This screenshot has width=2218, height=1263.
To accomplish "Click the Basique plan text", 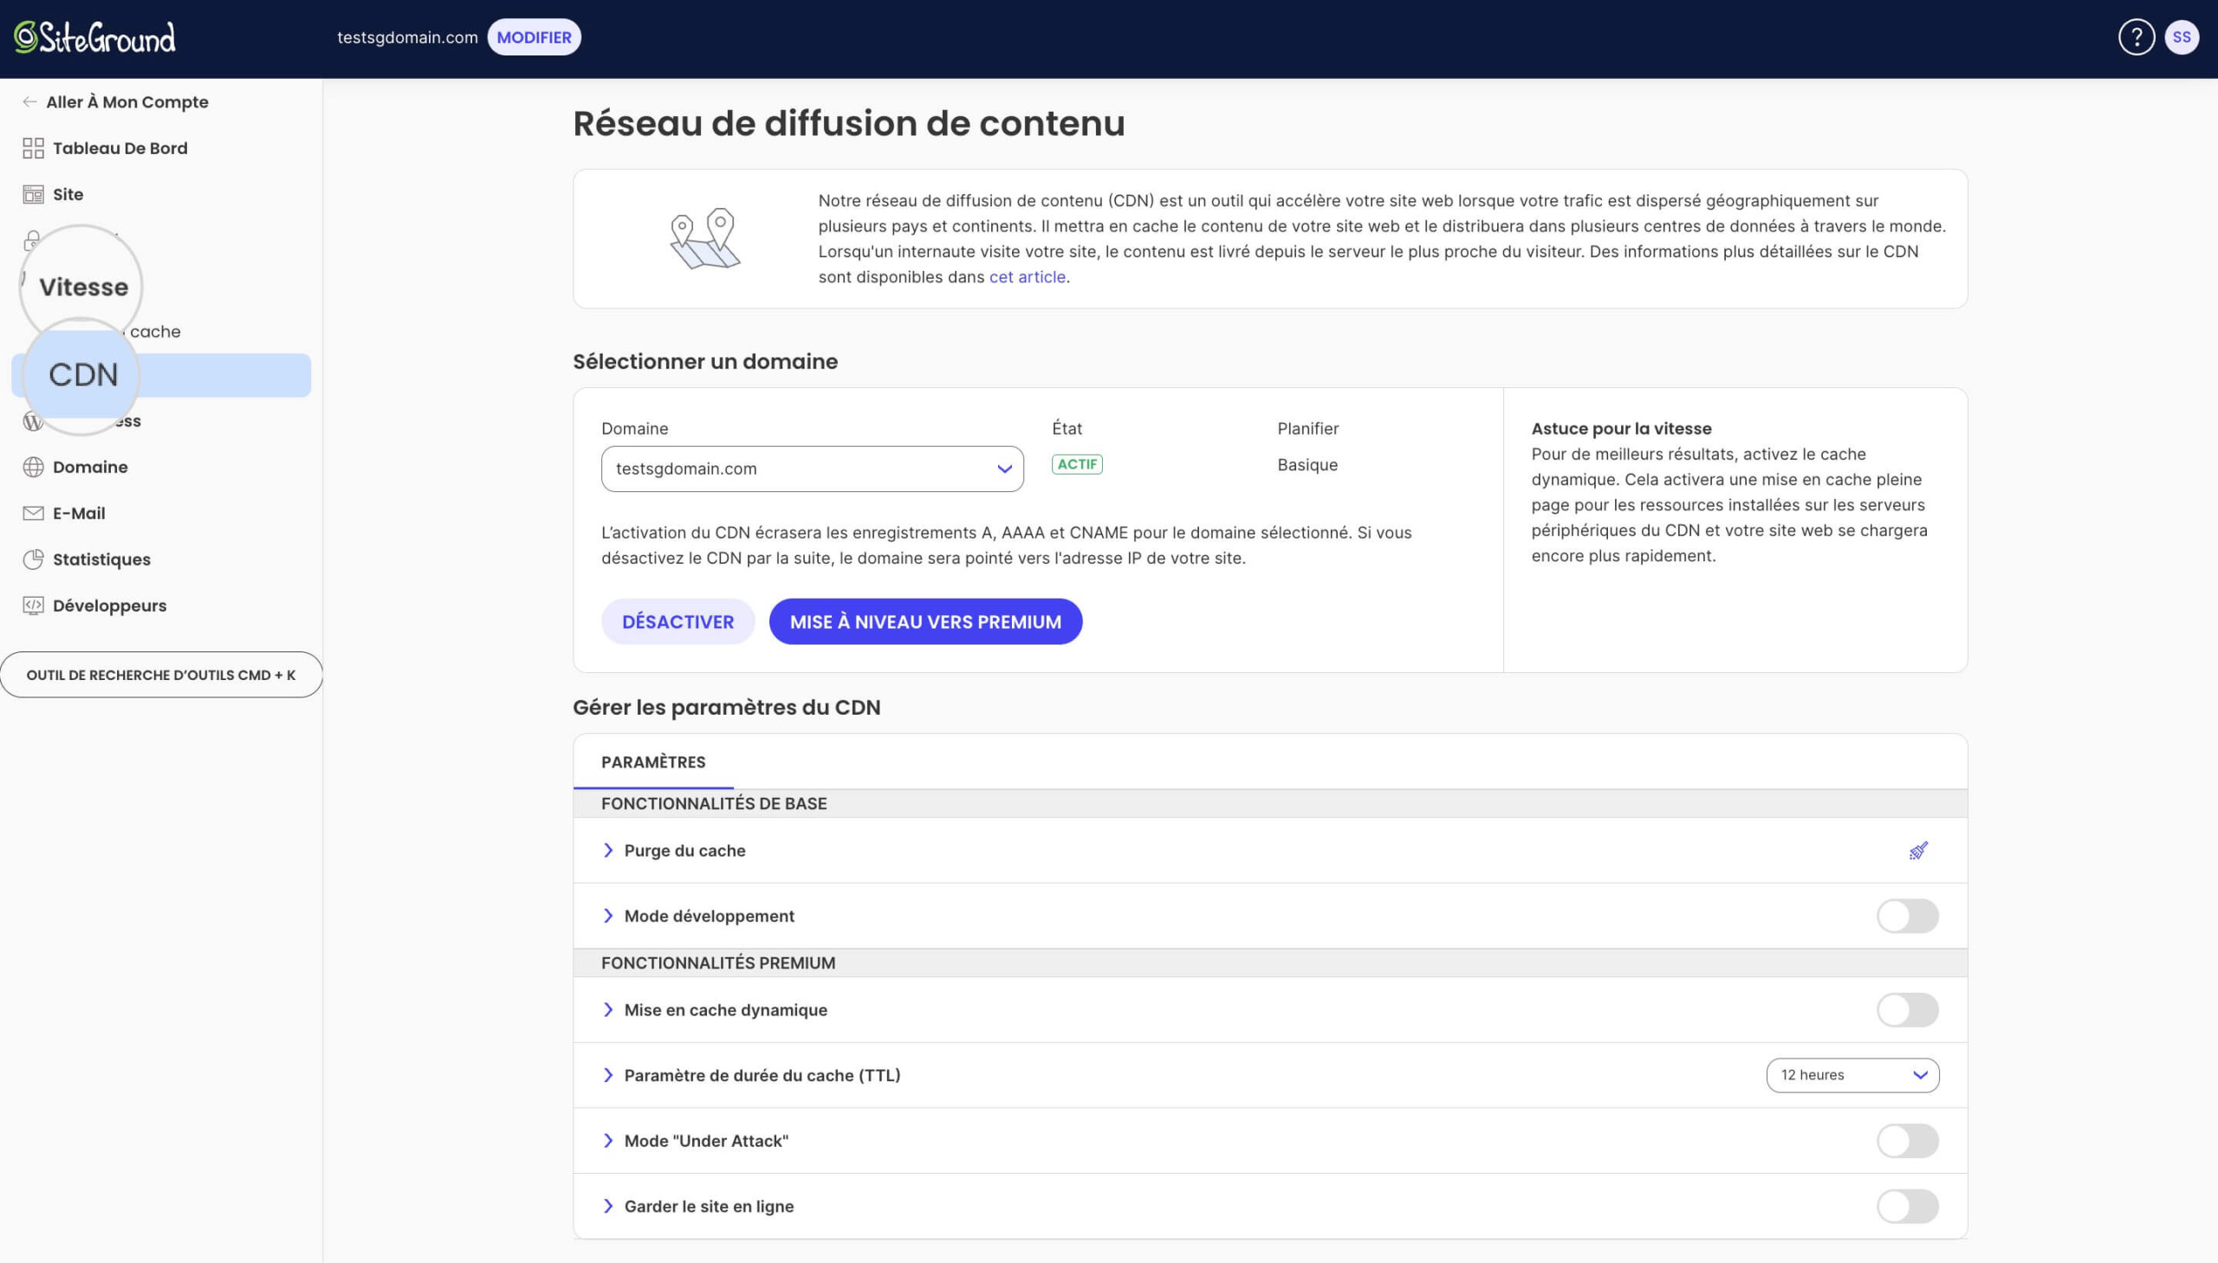I will click(1307, 465).
